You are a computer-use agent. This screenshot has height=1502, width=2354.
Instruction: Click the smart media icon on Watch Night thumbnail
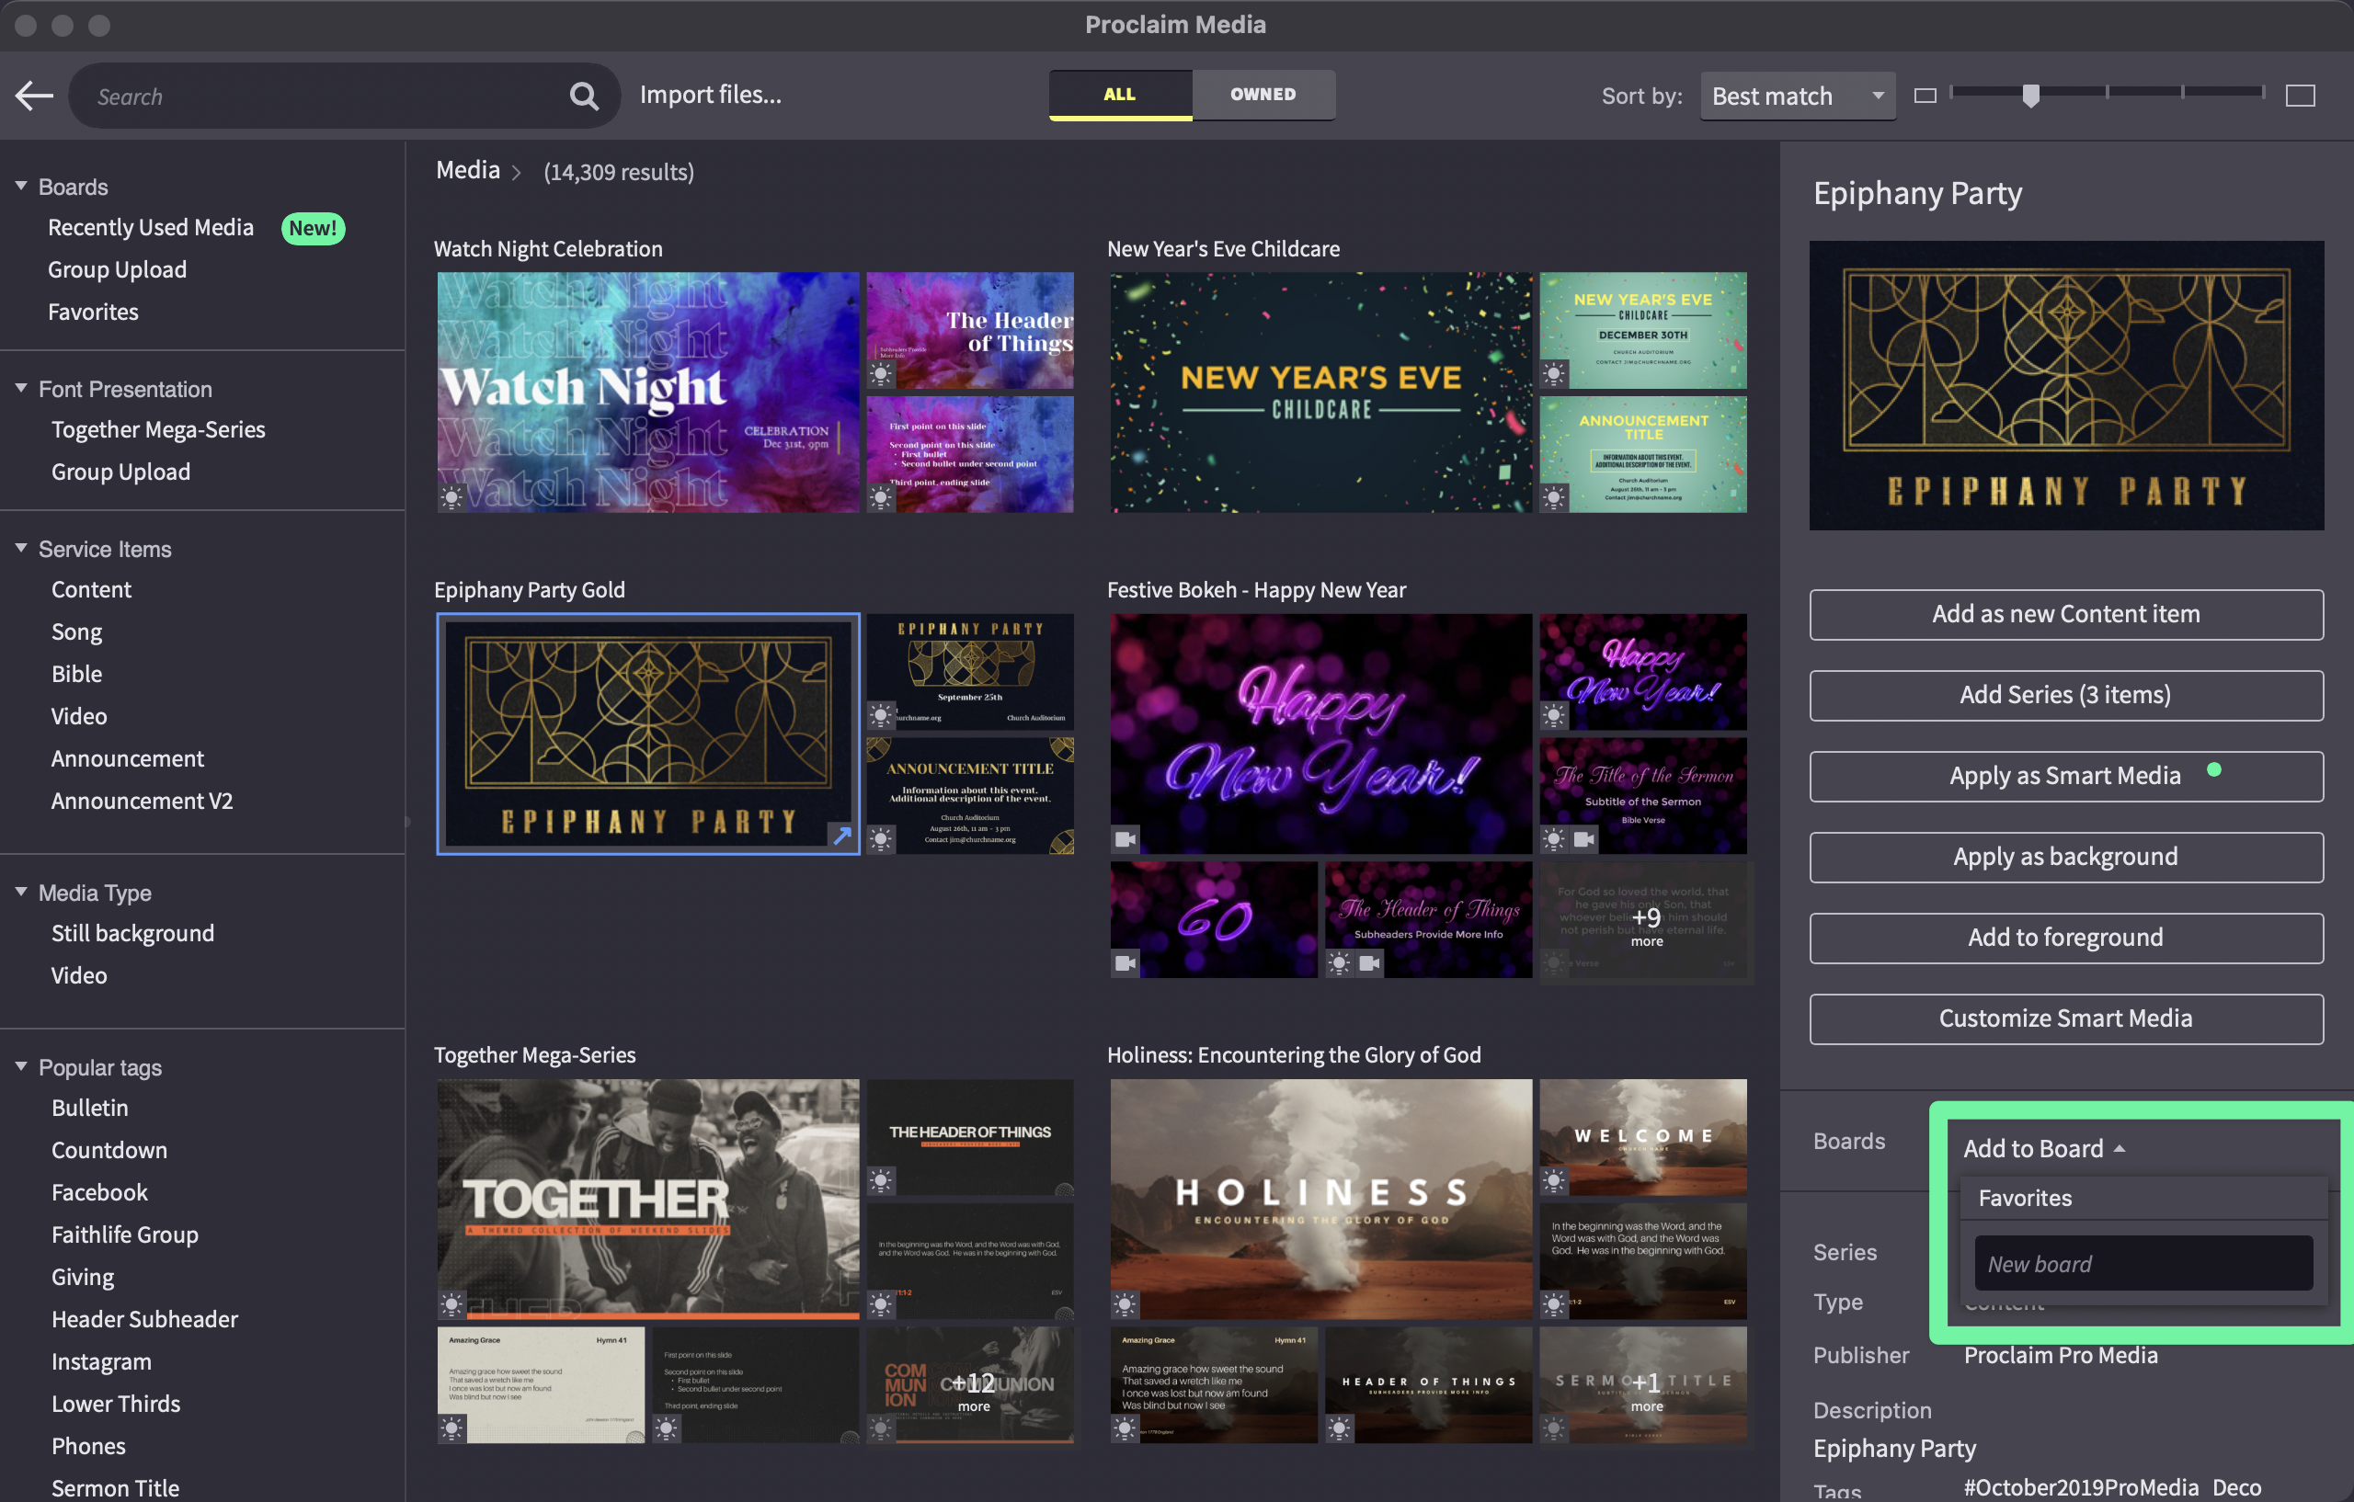pos(451,497)
